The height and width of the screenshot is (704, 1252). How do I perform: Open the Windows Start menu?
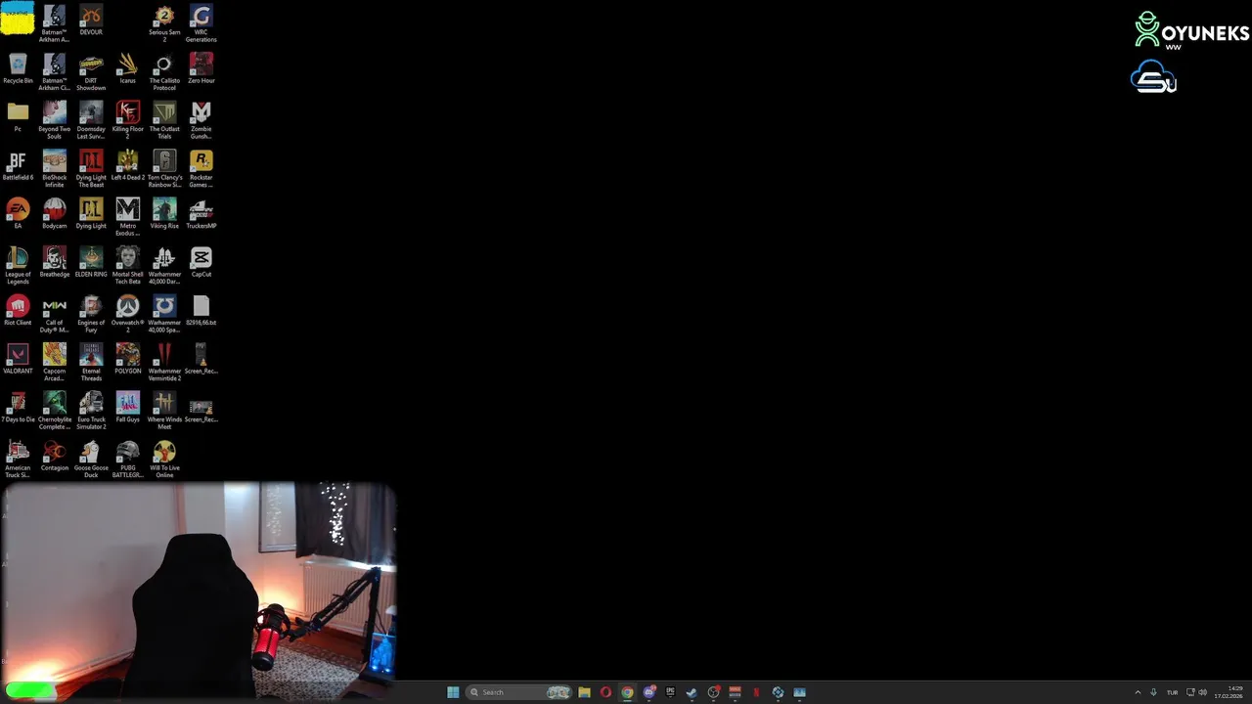click(453, 692)
